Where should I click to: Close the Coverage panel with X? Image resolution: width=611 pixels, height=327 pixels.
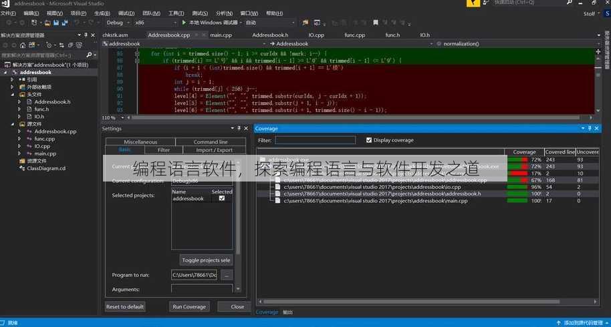(x=596, y=128)
